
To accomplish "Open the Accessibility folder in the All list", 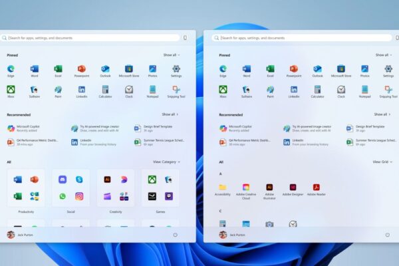I will coord(223,188).
